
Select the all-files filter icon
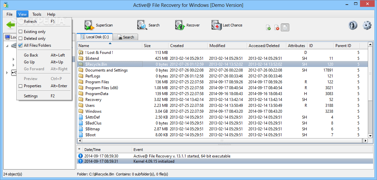285,27
